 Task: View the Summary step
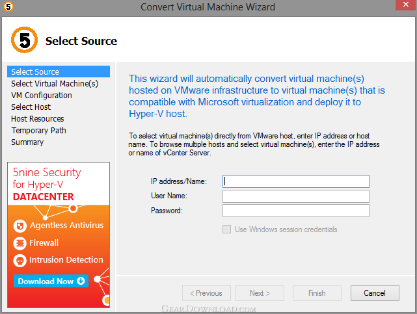27,142
